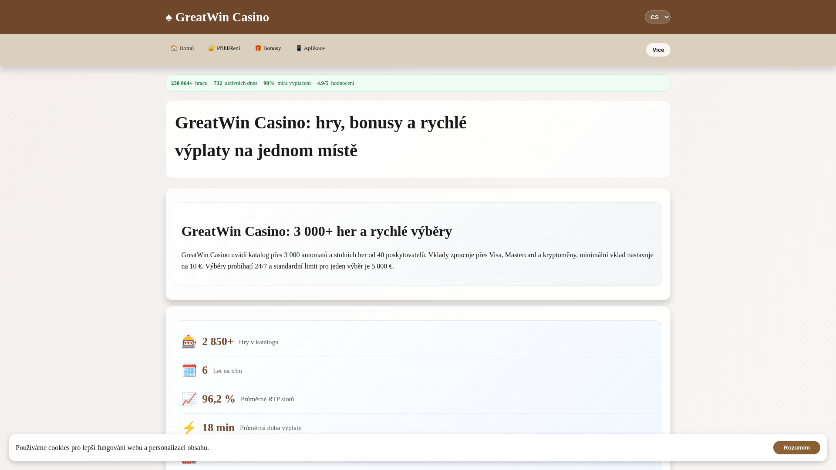
Task: Click the paragraph about the 3 000 automatů catalog
Action: (418, 260)
